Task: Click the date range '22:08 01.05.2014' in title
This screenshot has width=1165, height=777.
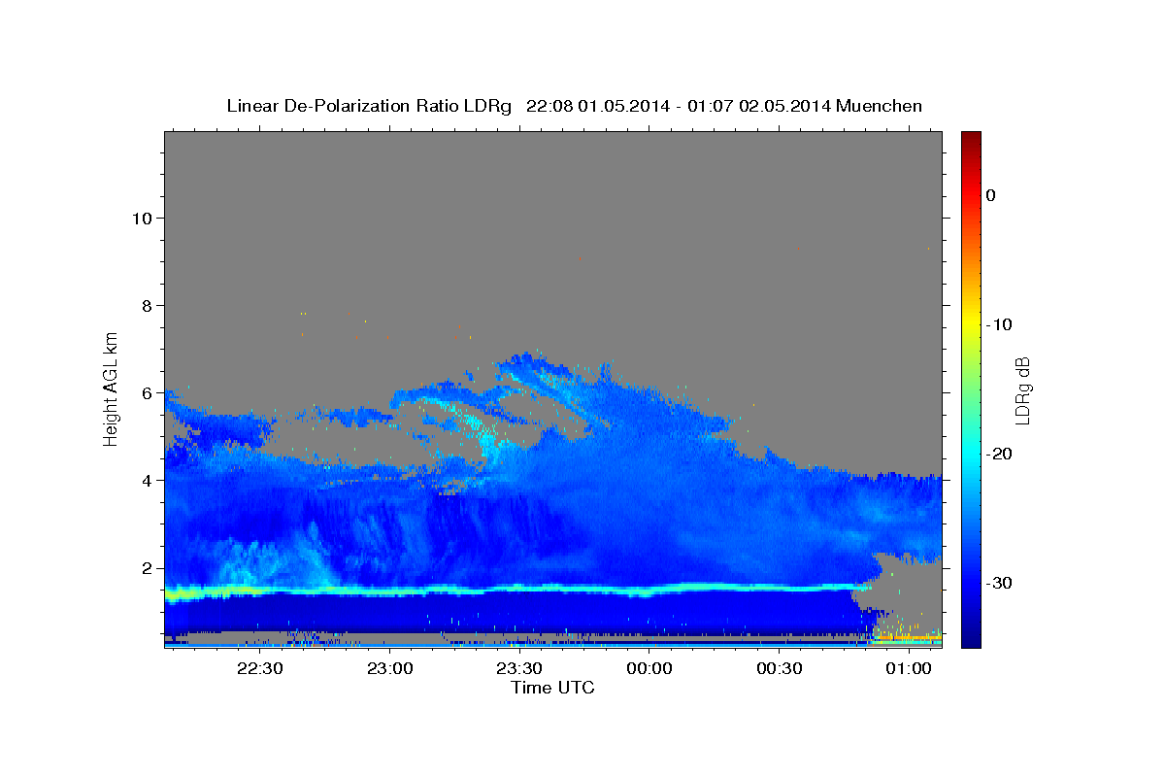Action: pyautogui.click(x=597, y=106)
